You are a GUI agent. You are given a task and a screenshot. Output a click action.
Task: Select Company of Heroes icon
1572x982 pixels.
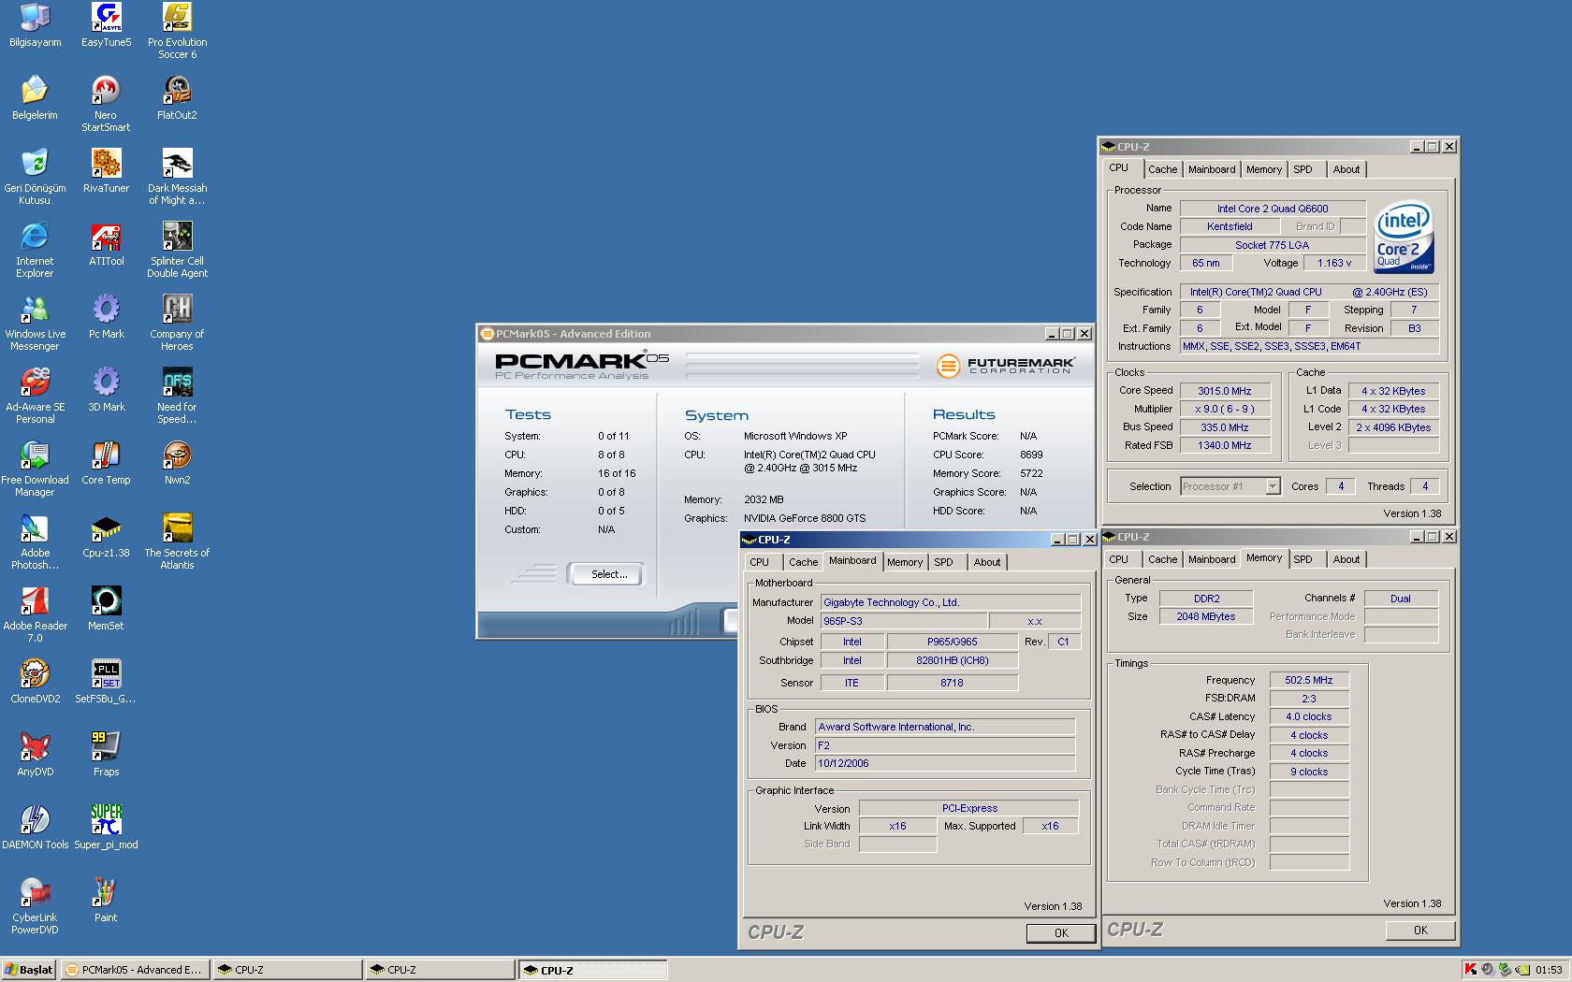(177, 323)
